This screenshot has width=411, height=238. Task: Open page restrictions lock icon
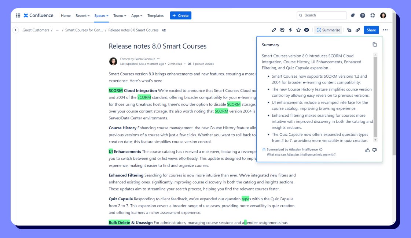click(x=349, y=30)
